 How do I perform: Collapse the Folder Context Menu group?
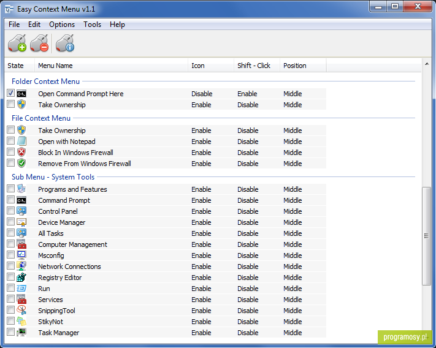pyautogui.click(x=45, y=81)
